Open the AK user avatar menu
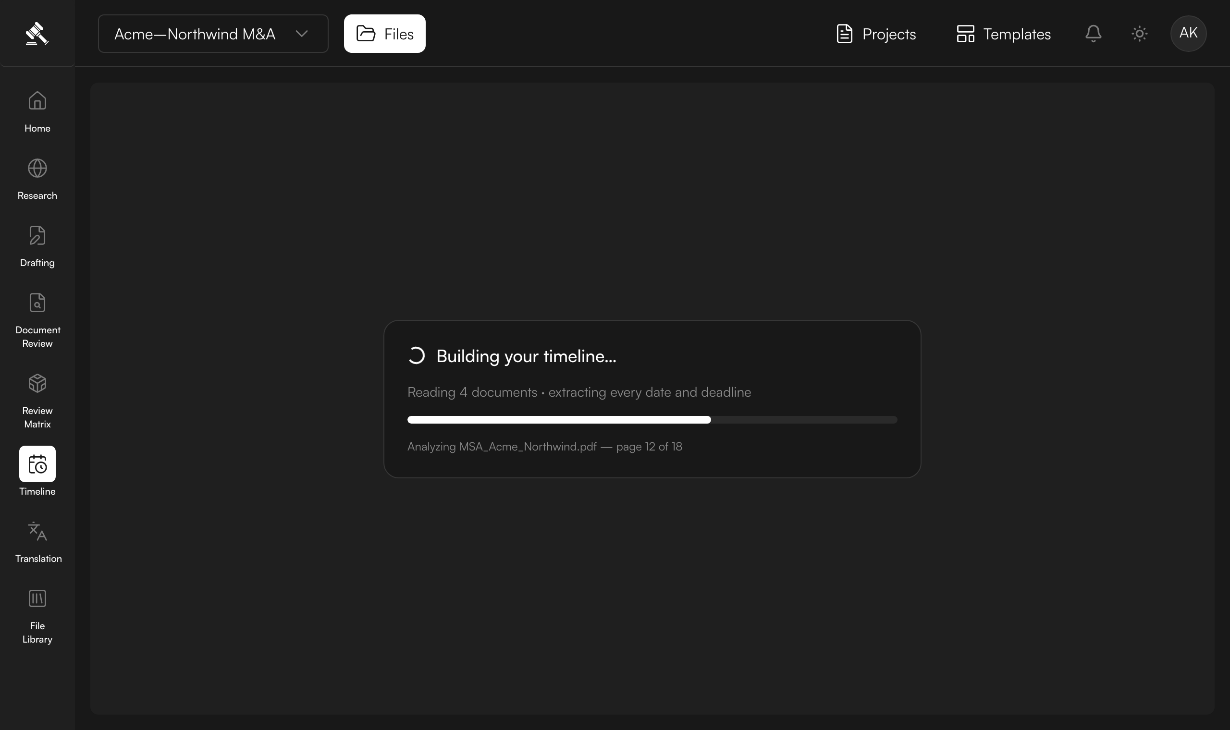The image size is (1230, 730). click(x=1188, y=34)
